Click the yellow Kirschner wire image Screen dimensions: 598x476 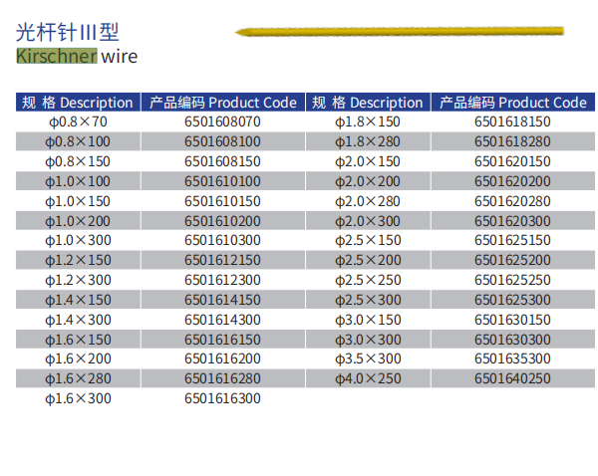tap(400, 32)
